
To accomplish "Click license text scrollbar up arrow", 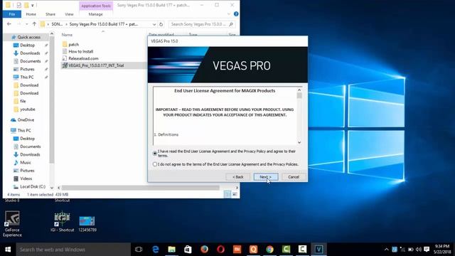I will [x=299, y=90].
